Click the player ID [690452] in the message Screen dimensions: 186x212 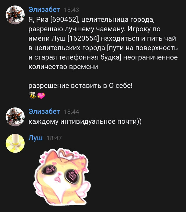pos(64,20)
